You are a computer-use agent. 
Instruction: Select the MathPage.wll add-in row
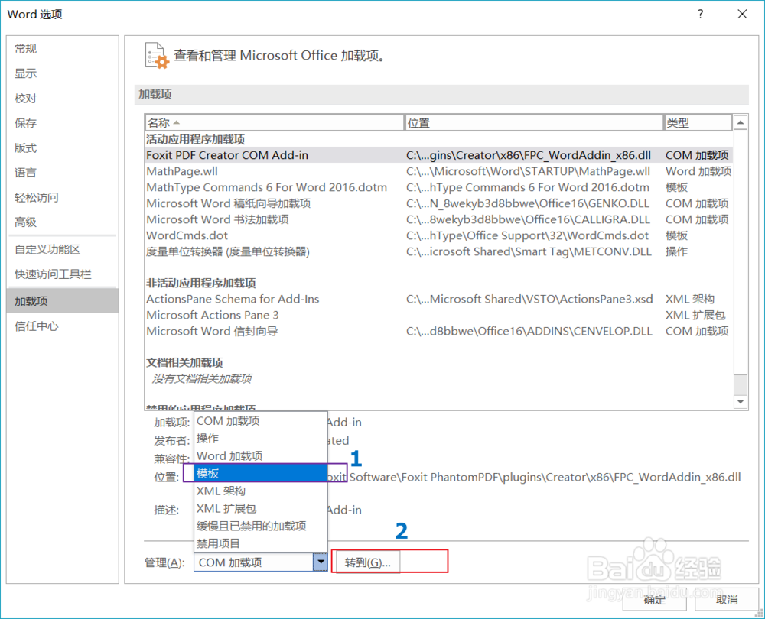pos(438,171)
